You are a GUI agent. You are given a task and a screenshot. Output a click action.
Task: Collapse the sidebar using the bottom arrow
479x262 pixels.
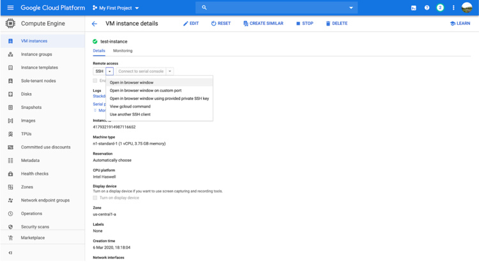click(10, 253)
